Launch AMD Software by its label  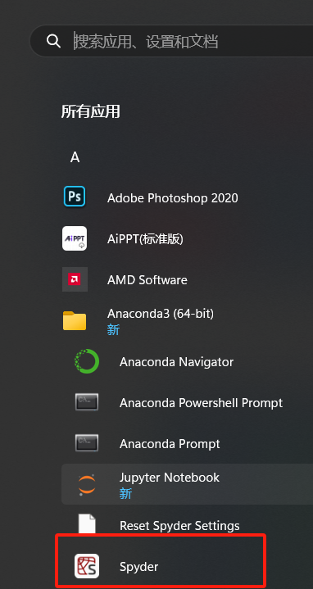click(147, 280)
